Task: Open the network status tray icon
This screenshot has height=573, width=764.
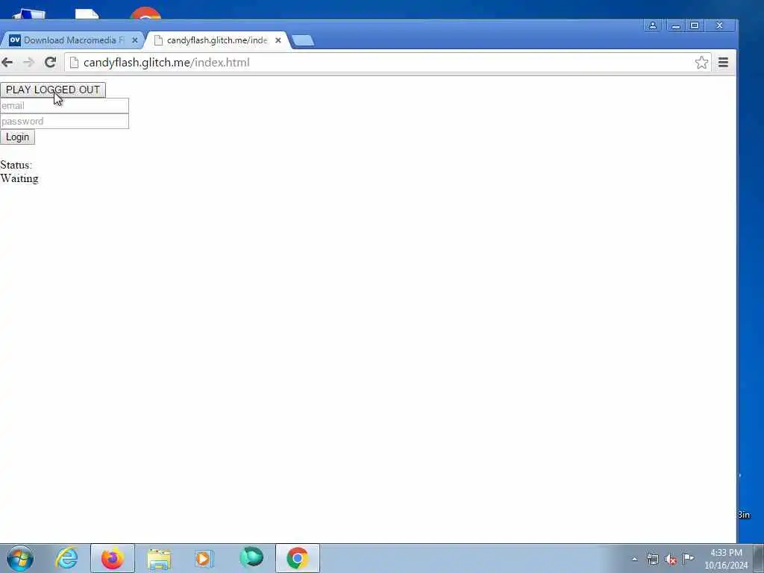Action: click(652, 559)
